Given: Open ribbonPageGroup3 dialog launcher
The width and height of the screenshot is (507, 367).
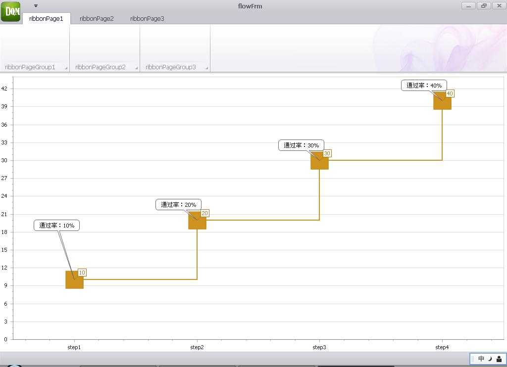Looking at the screenshot, I should [x=206, y=68].
